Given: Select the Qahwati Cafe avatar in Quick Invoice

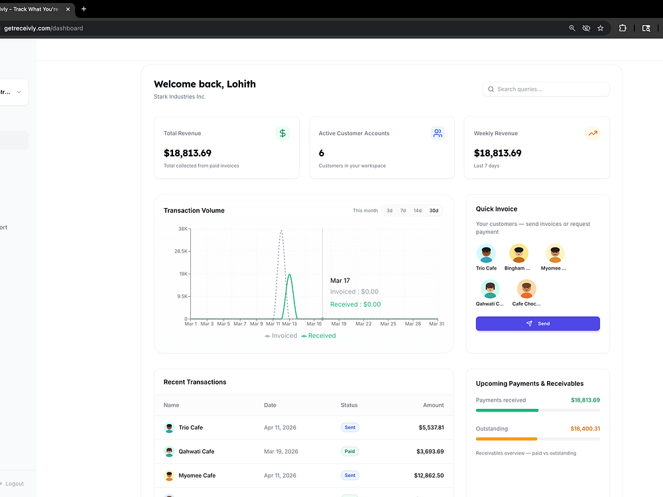Looking at the screenshot, I should 490,289.
